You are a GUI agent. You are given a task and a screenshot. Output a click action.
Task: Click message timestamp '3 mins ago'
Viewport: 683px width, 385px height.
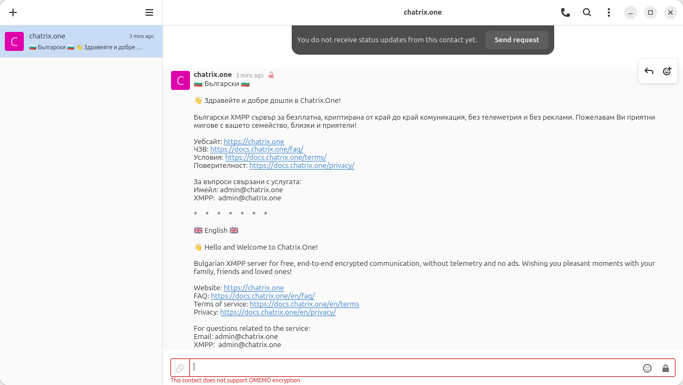point(249,75)
